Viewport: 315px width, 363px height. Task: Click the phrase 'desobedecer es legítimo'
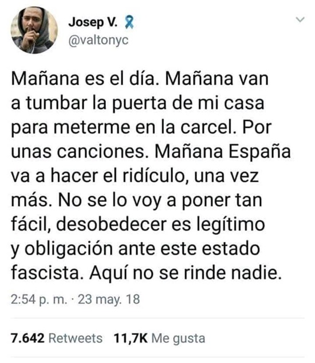point(160,224)
